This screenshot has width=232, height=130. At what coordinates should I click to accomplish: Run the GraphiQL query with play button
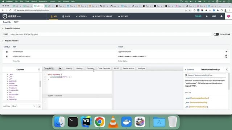click(60, 69)
